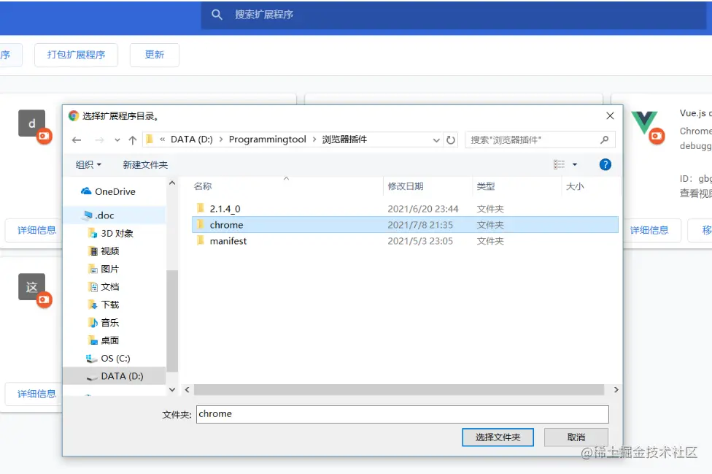Screen dimensions: 712x474
Task: Click the navigation pane scroll down arrow
Action: pyautogui.click(x=172, y=389)
